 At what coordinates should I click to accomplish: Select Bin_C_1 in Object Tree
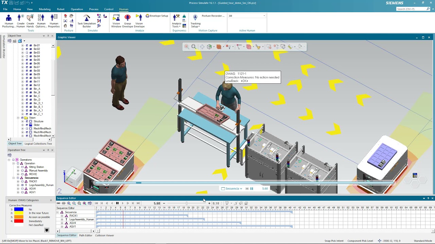pos(38,114)
